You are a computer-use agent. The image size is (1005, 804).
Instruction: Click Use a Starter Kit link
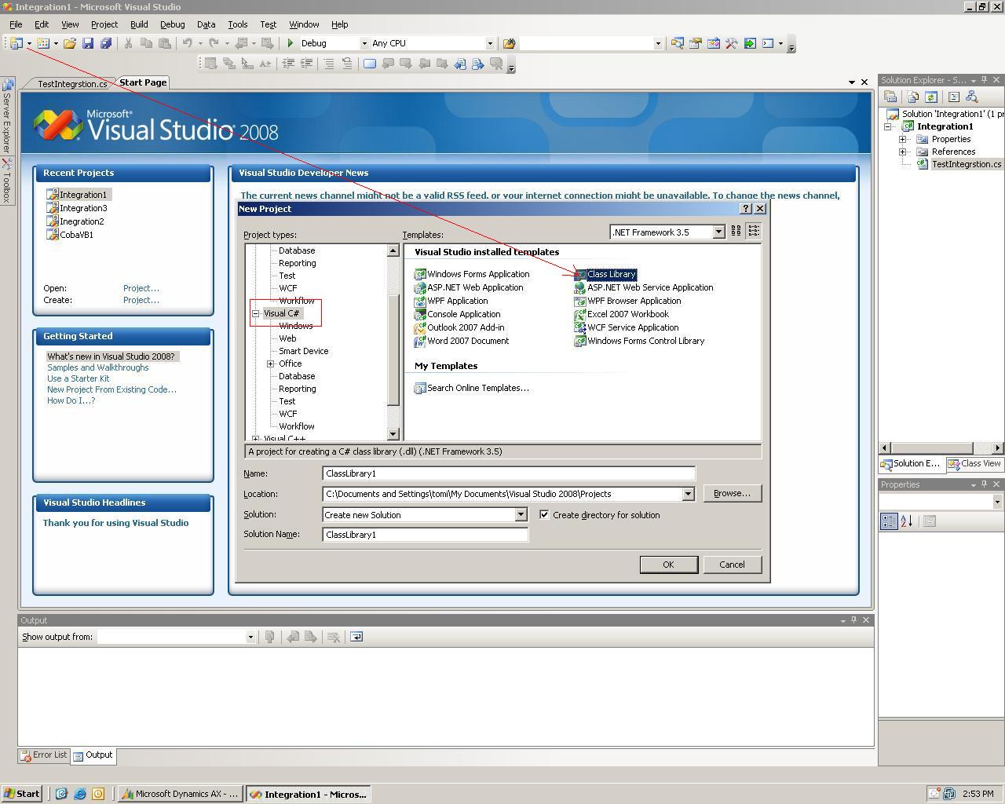pos(78,378)
